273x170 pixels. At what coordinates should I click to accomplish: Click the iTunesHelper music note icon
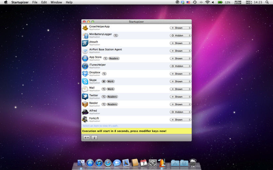[x=85, y=66]
